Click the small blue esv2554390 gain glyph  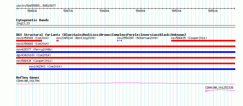pyautogui.click(x=120, y=41)
